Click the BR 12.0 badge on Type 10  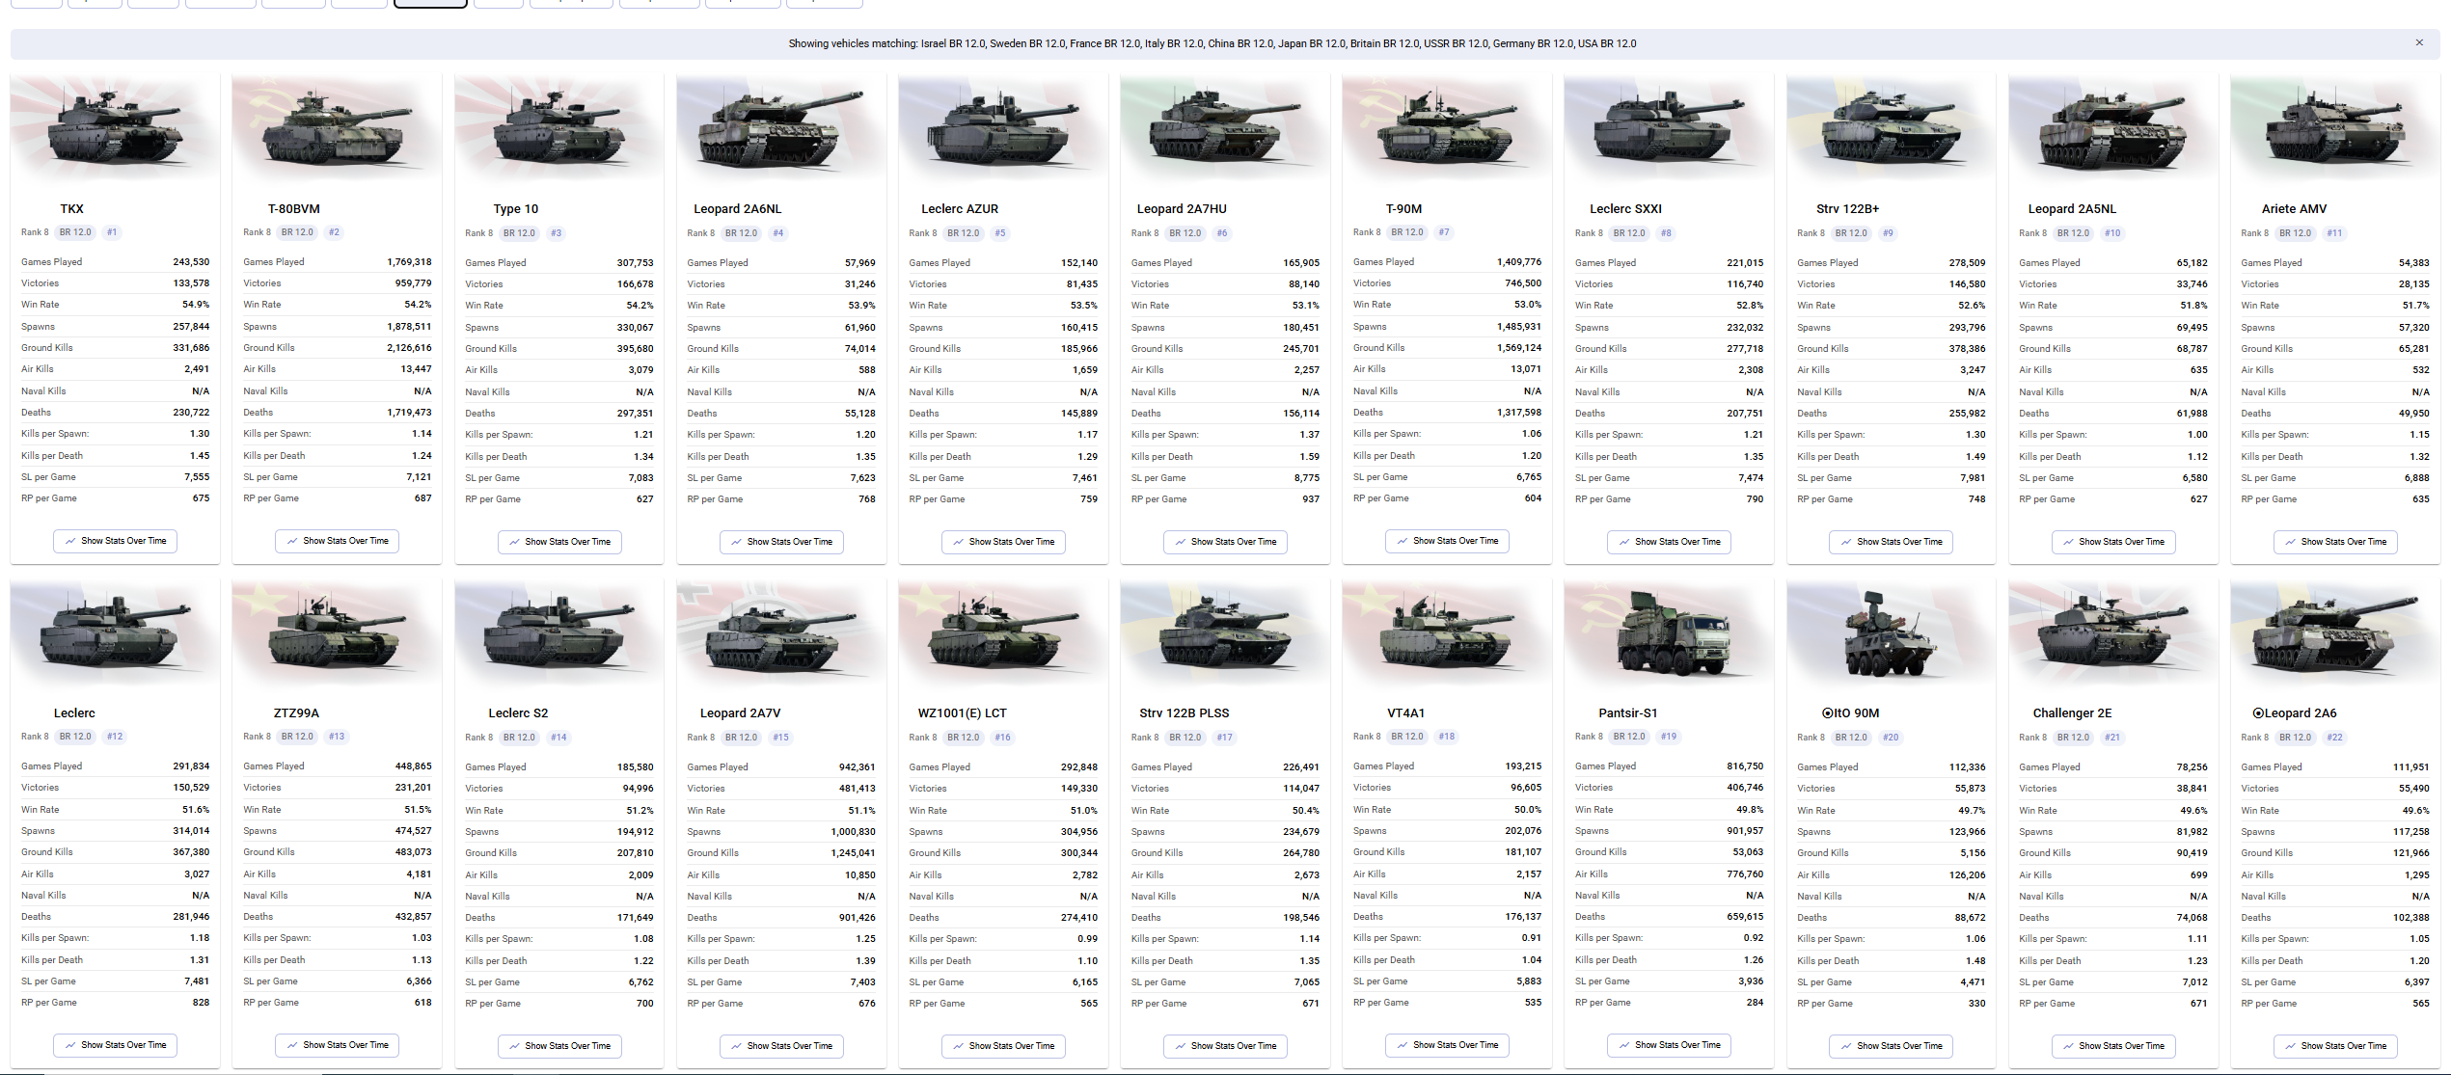tap(519, 232)
